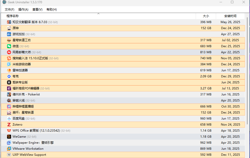Select 搜狗输入法 15.10.0正式版 entry

click(30, 58)
